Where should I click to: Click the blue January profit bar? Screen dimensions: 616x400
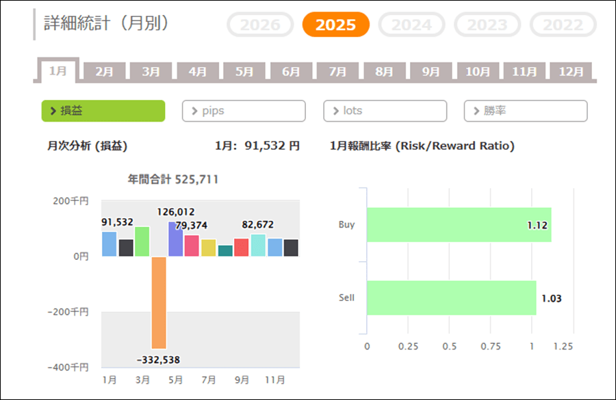(x=109, y=244)
